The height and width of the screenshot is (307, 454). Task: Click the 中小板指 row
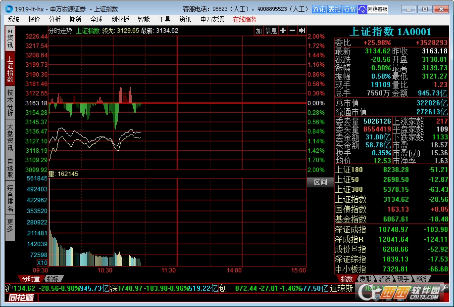392,269
